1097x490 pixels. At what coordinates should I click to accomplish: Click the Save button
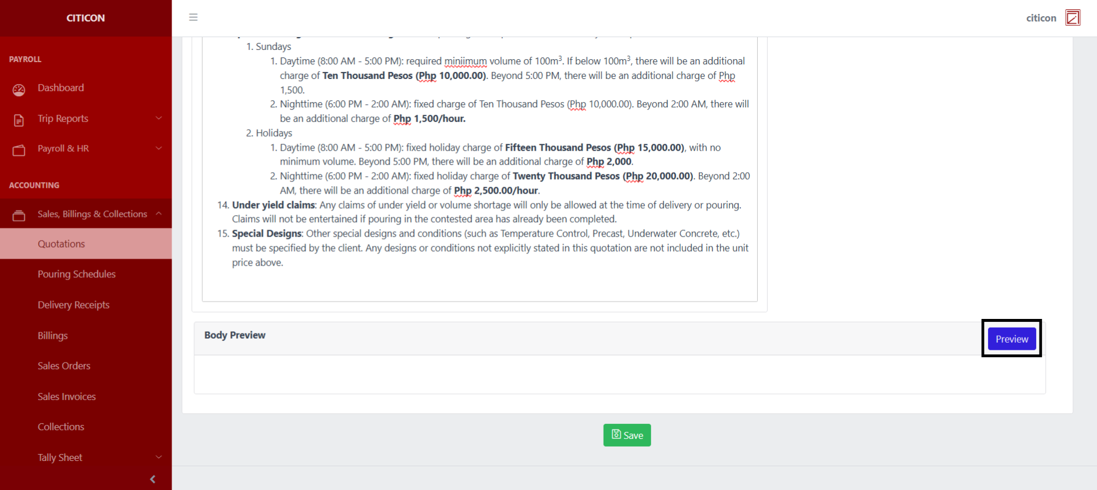click(x=627, y=435)
